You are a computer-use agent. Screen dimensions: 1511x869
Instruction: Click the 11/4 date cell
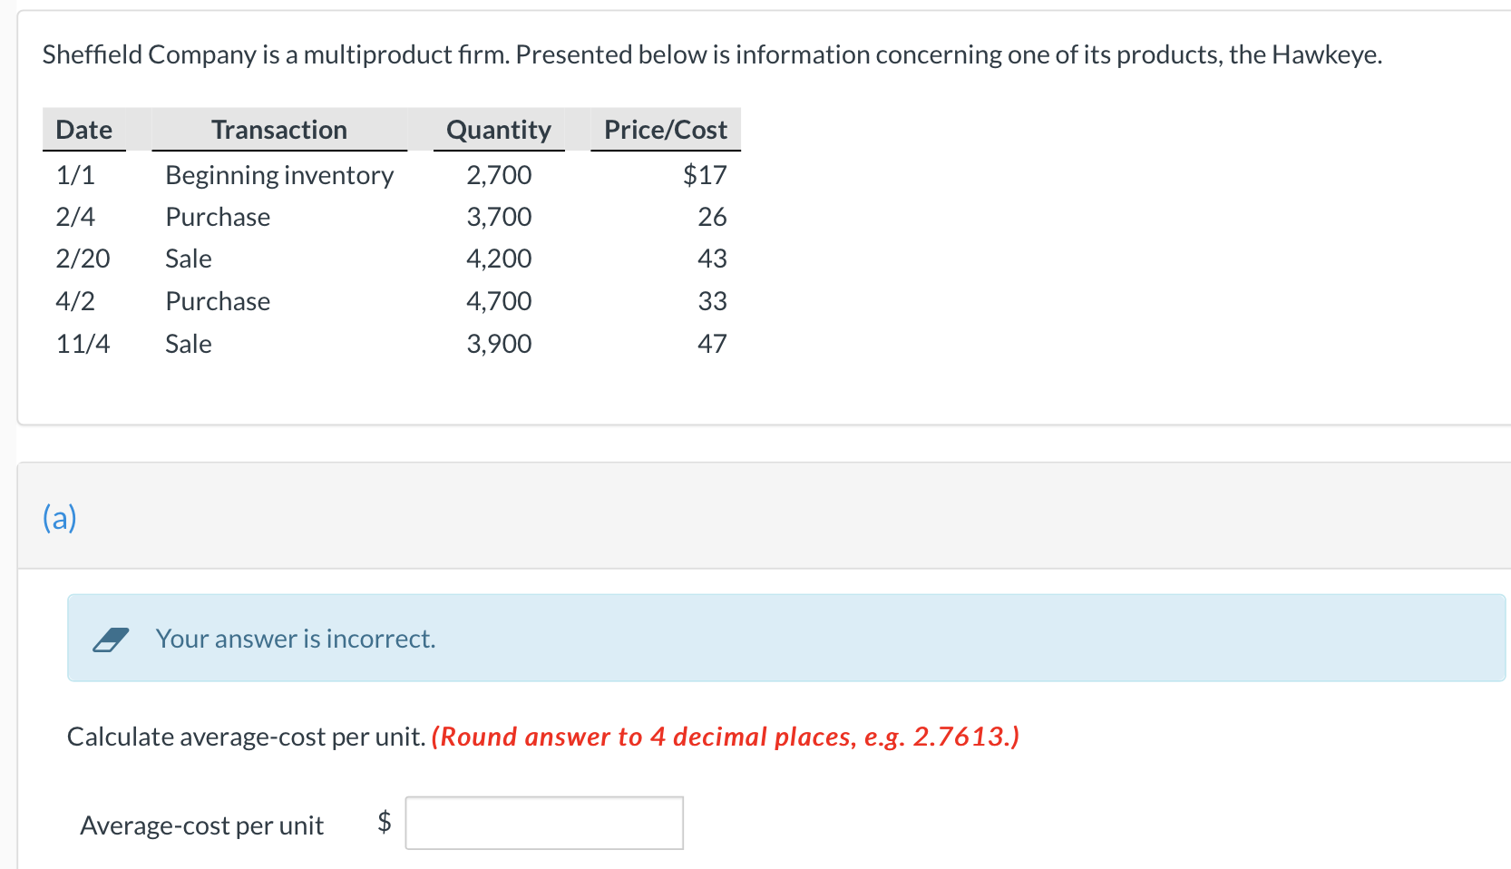click(x=83, y=344)
